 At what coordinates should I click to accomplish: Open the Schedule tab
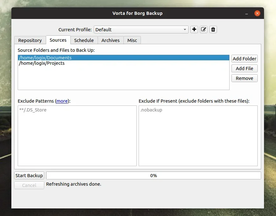coord(84,40)
